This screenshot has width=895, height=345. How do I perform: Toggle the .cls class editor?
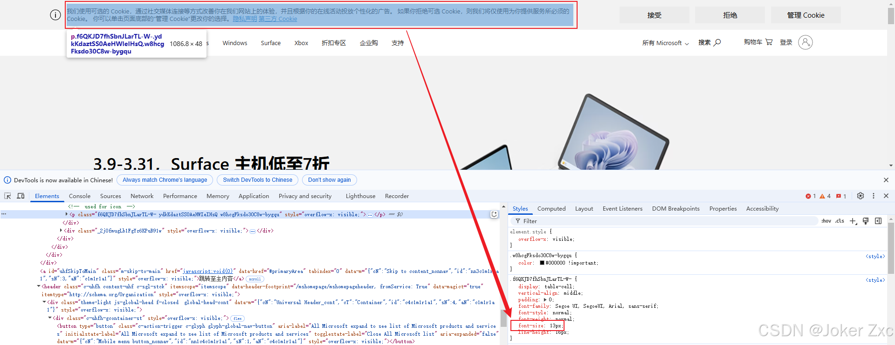pyautogui.click(x=840, y=221)
